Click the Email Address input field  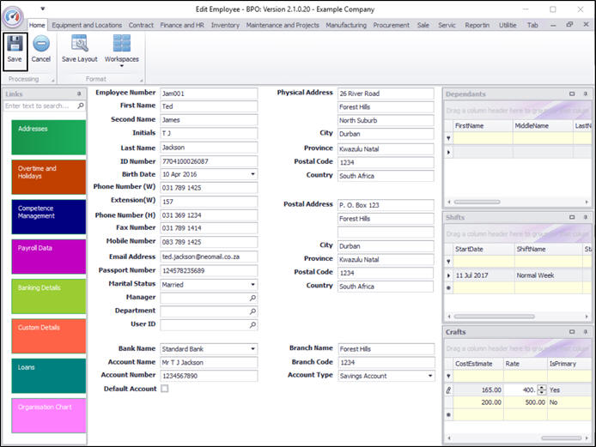pos(209,257)
